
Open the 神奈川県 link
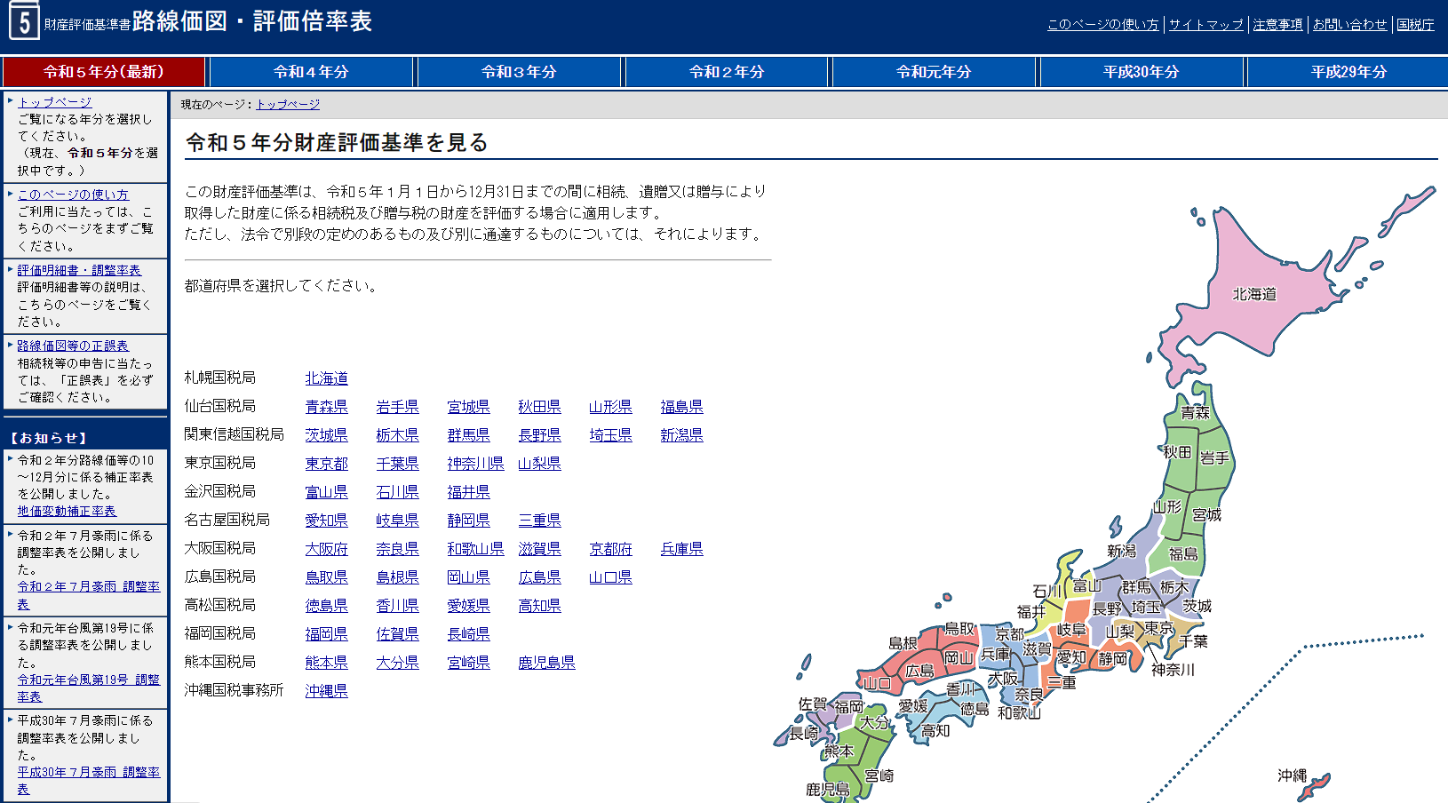[x=476, y=464]
